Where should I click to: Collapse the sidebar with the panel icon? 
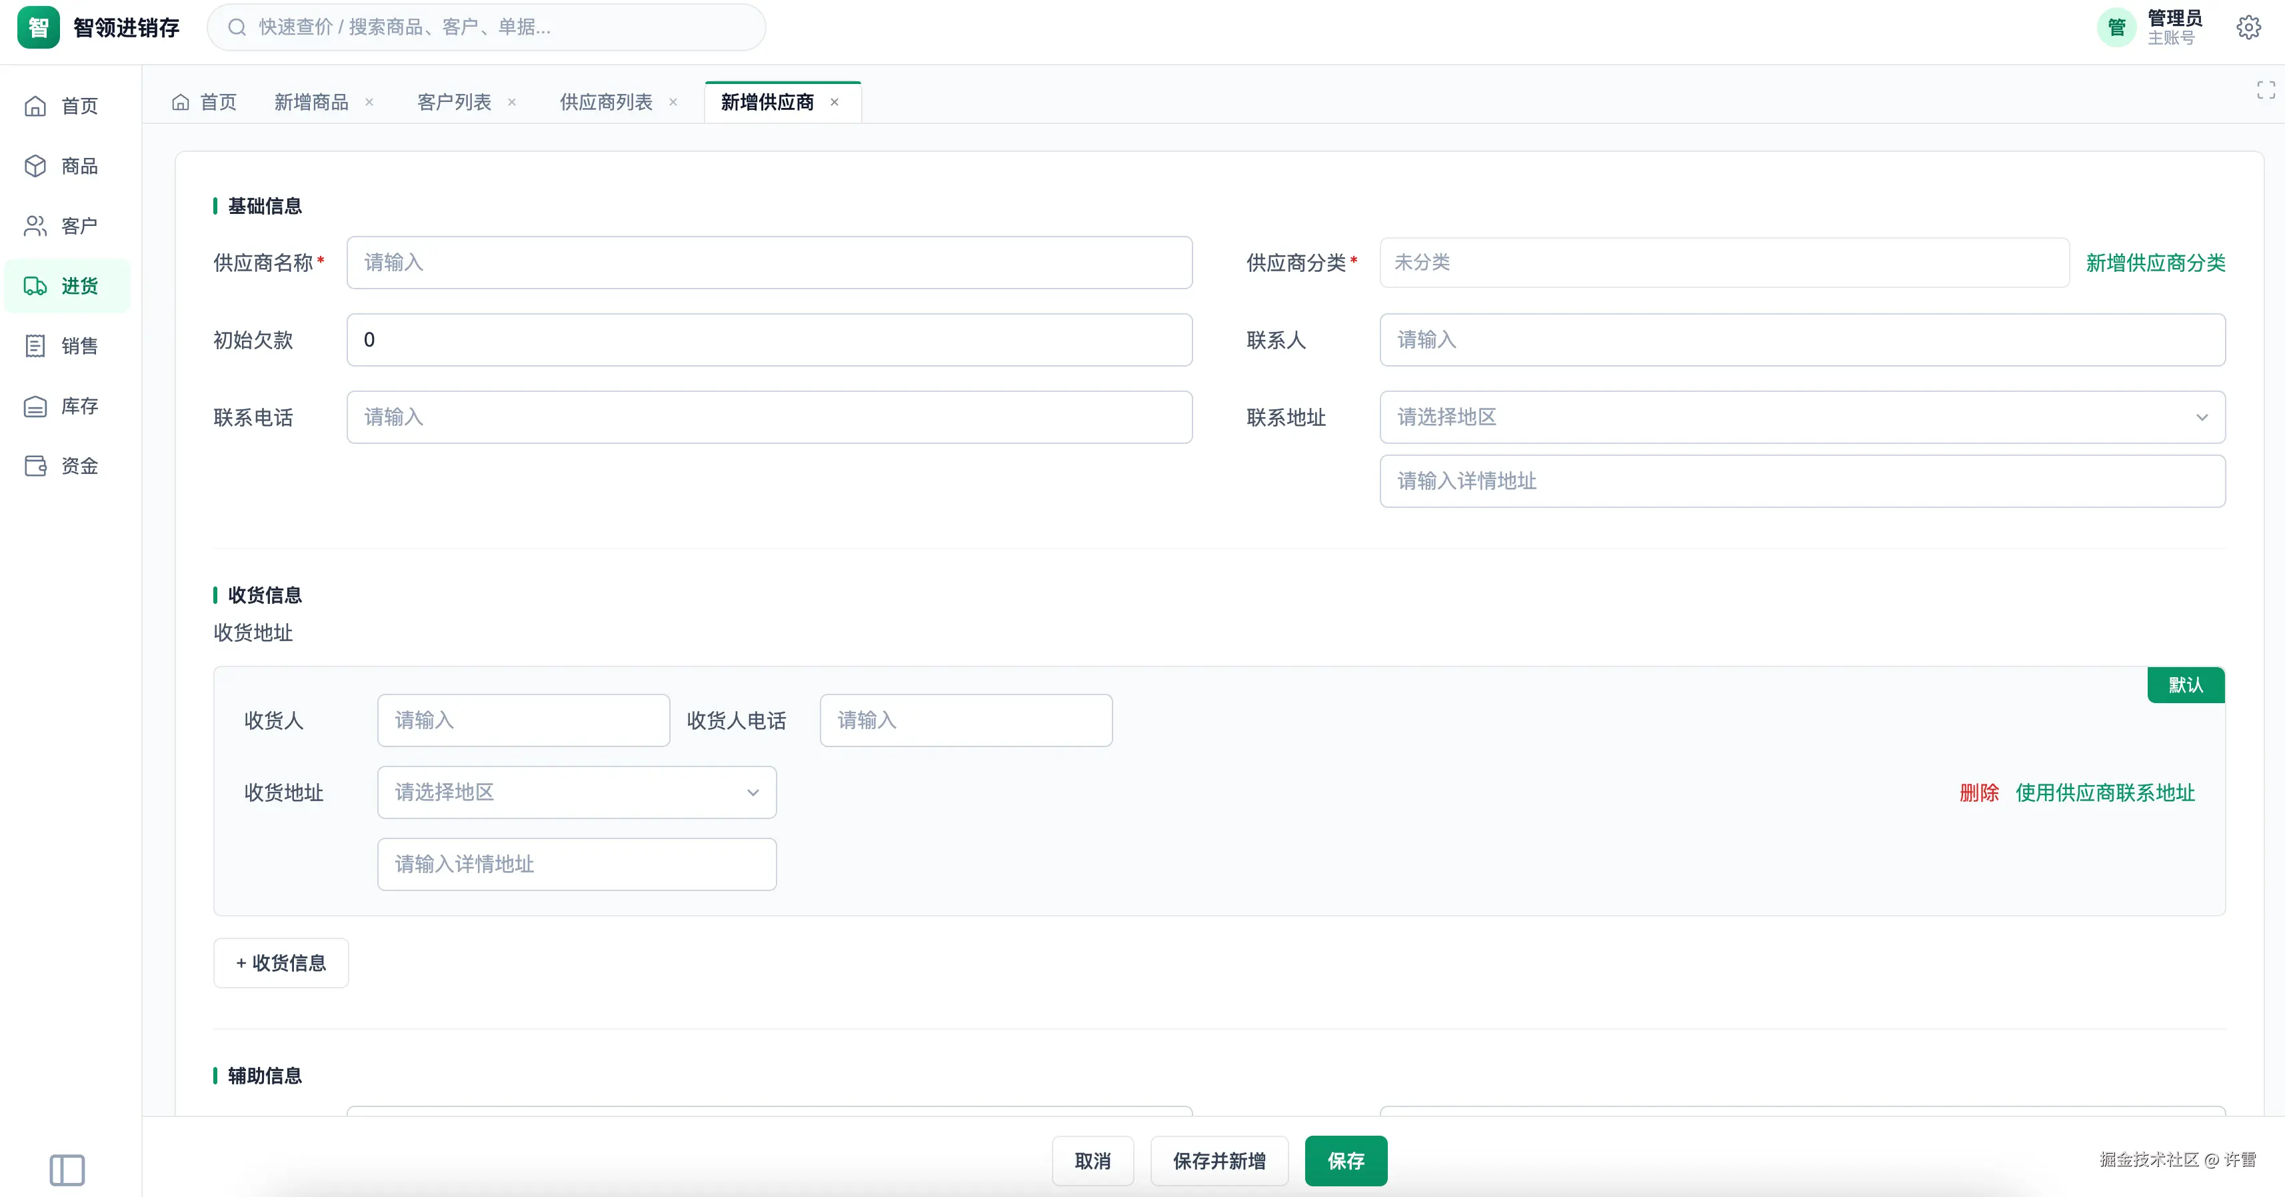(x=67, y=1170)
